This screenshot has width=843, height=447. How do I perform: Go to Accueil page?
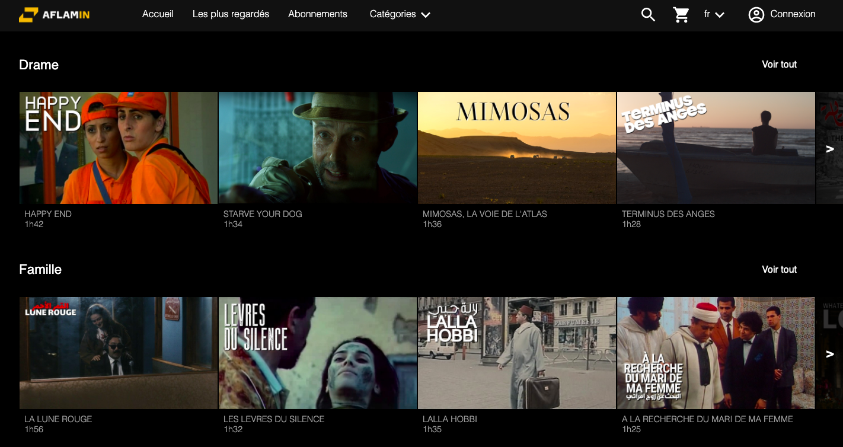click(x=158, y=14)
